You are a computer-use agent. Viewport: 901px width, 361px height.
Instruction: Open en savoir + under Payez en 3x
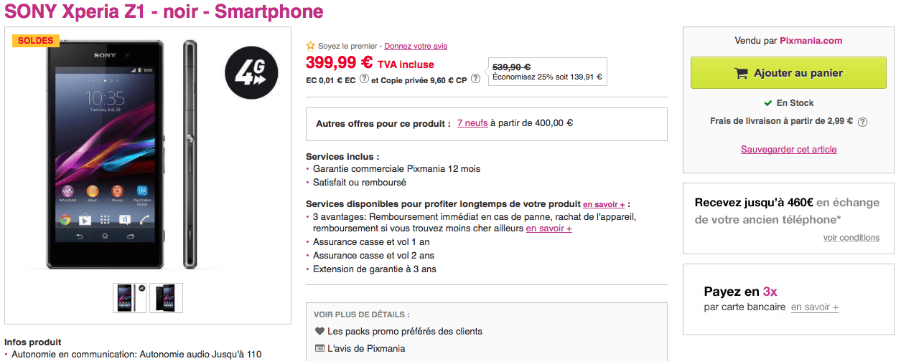click(x=814, y=307)
